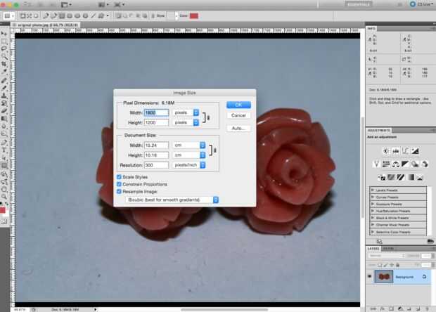This screenshot has height=312, width=436.
Task: Switch to the Layers panel tab
Action: [x=373, y=249]
